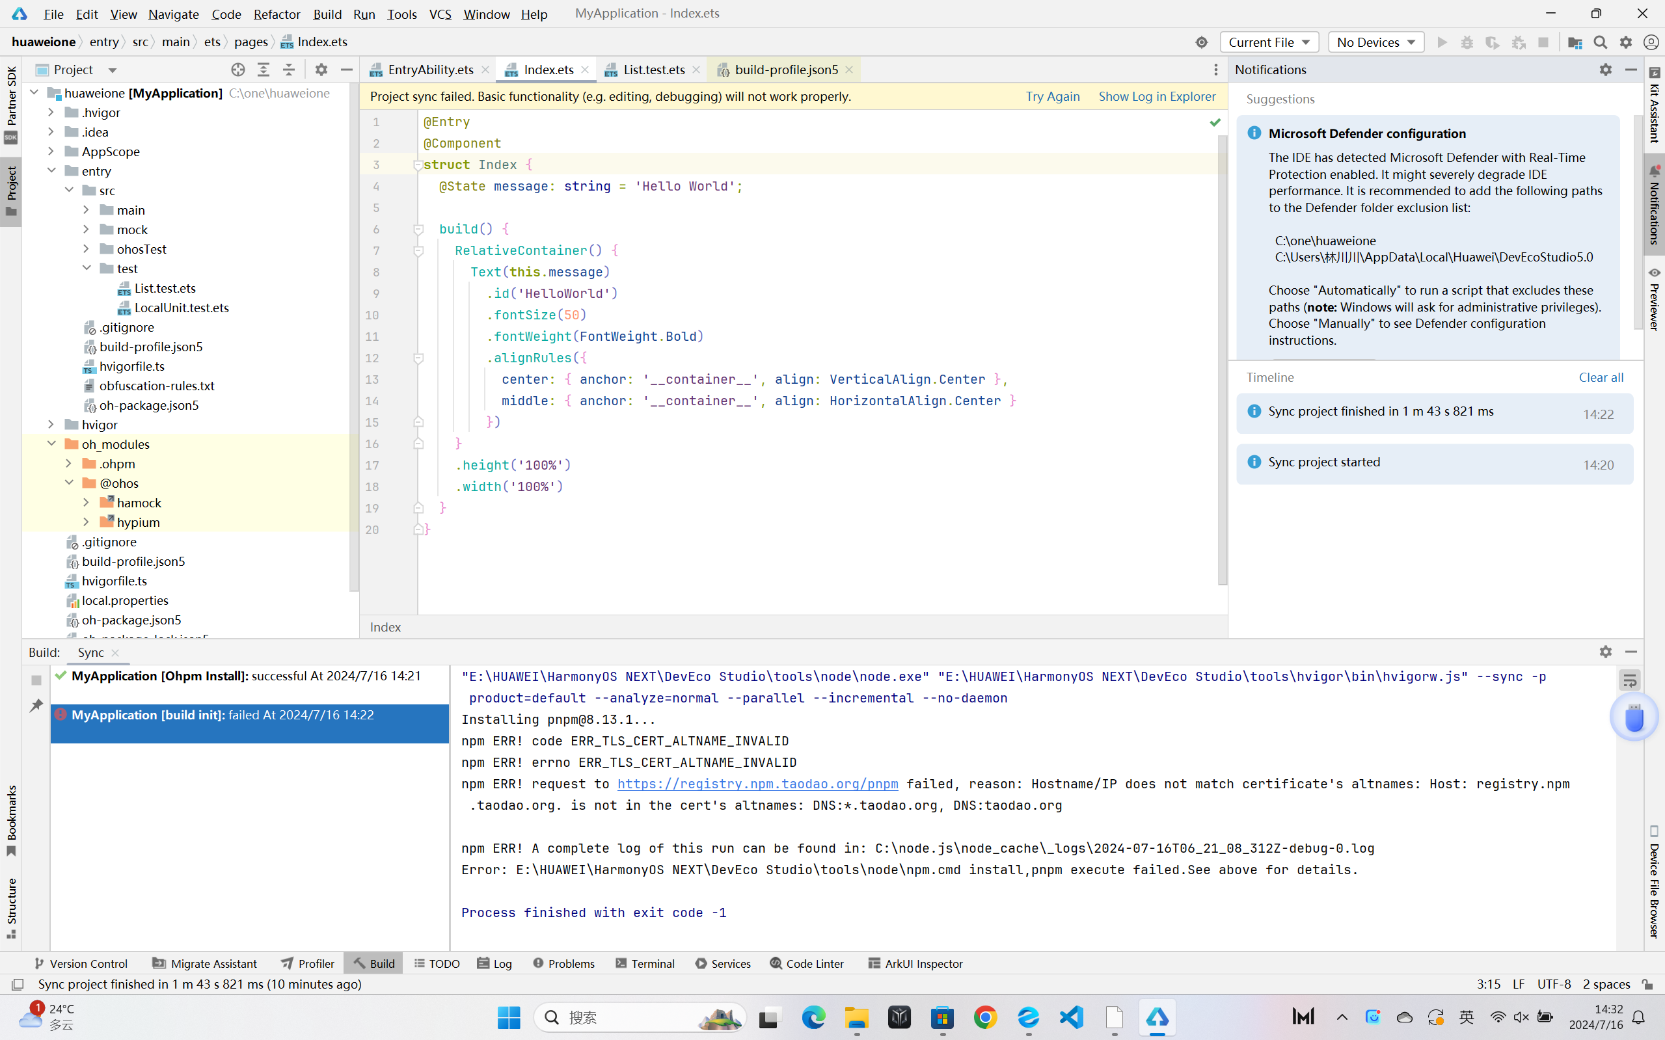Open Current File run configuration dropdown
The width and height of the screenshot is (1665, 1040).
1269,42
